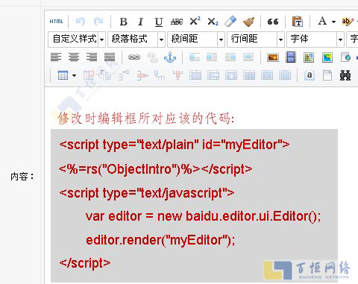Viewport: 358px width, 284px height.
Task: Open search and replace binoculars
Action: (345, 75)
